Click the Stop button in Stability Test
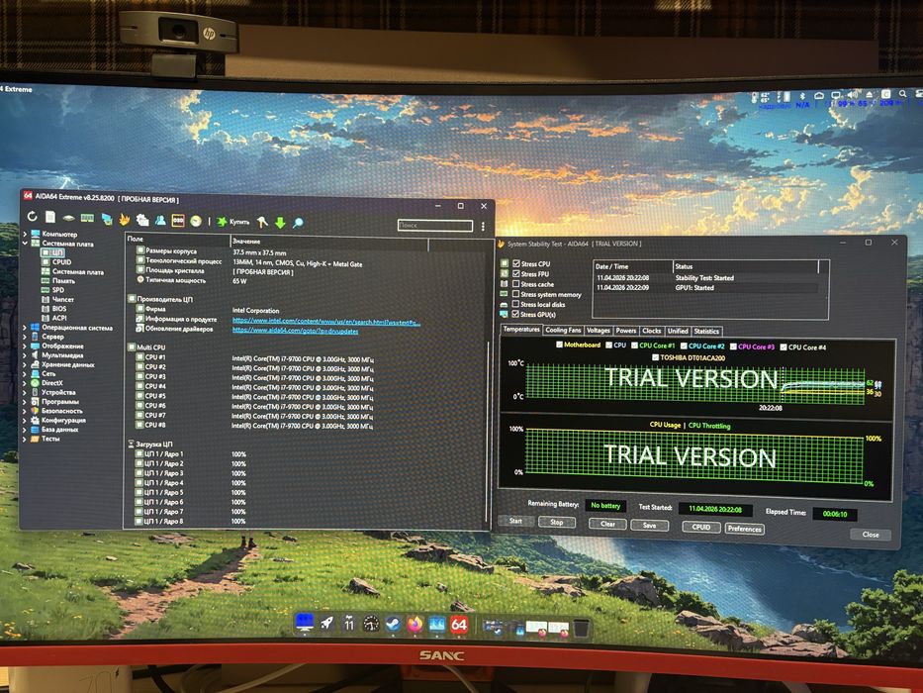The width and height of the screenshot is (923, 693). pos(556,522)
